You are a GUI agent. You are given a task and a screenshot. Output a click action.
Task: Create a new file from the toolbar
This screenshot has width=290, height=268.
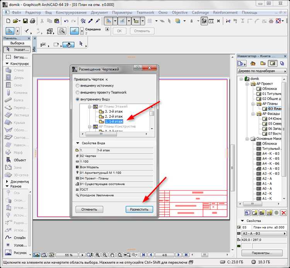pyautogui.click(x=8, y=21)
